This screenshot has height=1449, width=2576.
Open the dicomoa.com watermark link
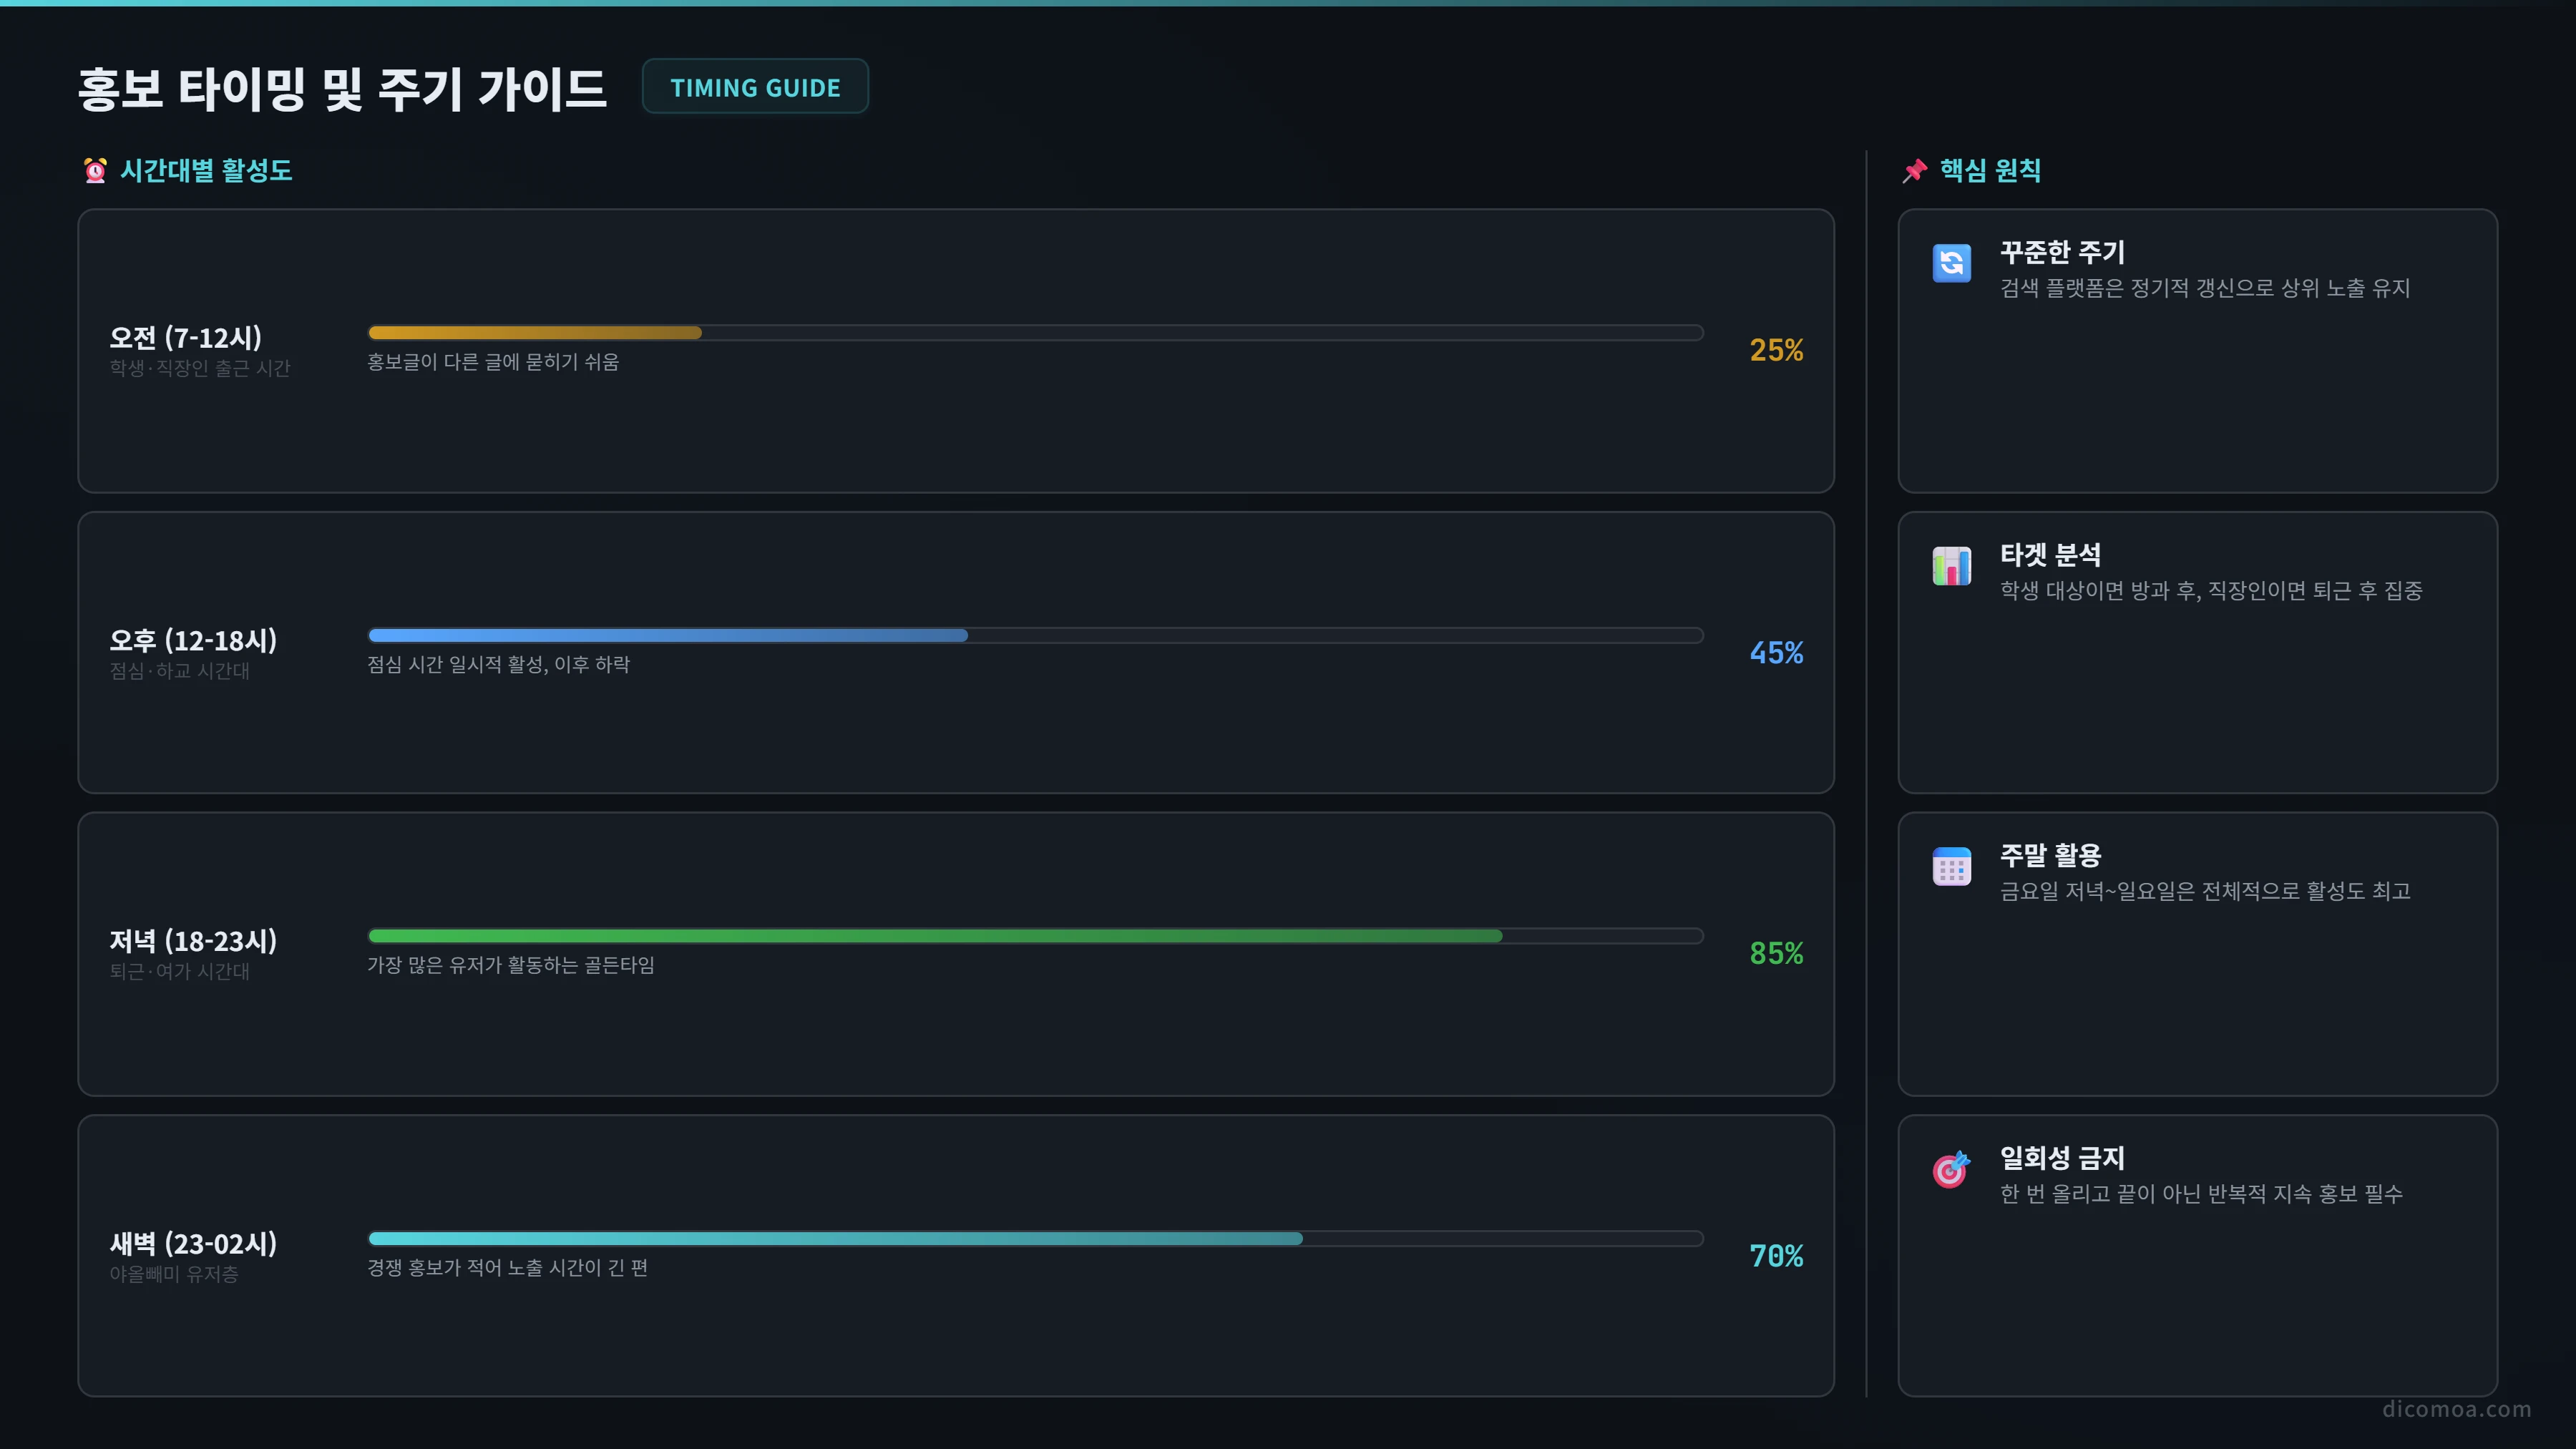(x=2456, y=1409)
